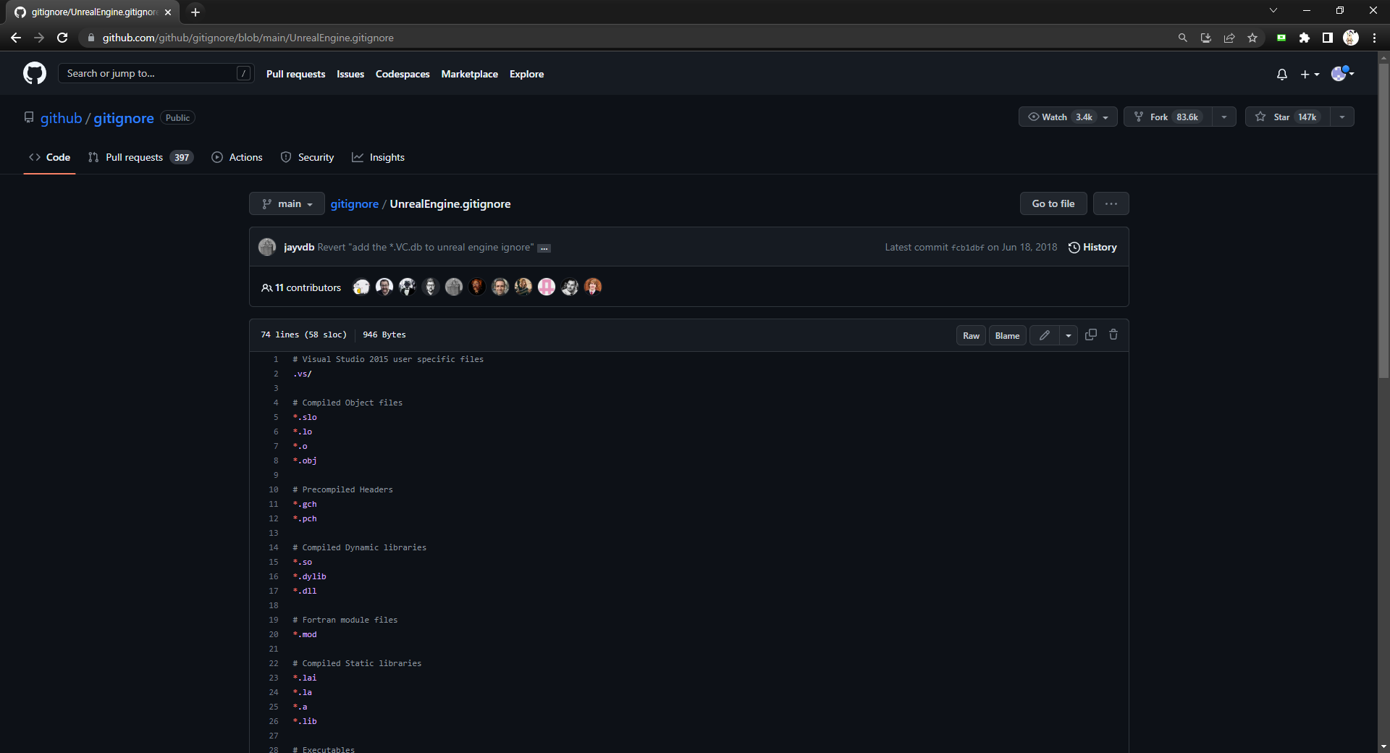1390x753 pixels.
Task: Open the browser tab search chevron
Action: (x=1273, y=10)
